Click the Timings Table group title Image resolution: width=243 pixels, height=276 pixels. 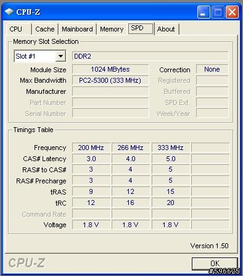[33, 130]
